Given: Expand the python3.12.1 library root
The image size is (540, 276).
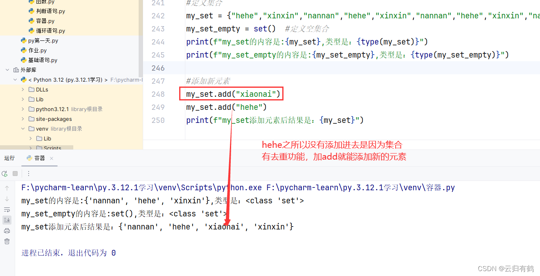Looking at the screenshot, I should (23, 109).
